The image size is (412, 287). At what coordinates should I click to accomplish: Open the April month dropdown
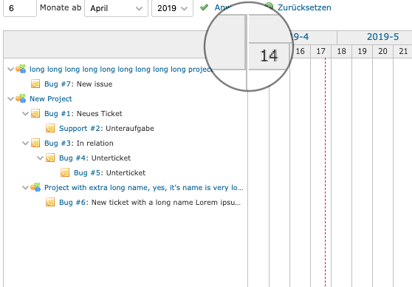(116, 8)
